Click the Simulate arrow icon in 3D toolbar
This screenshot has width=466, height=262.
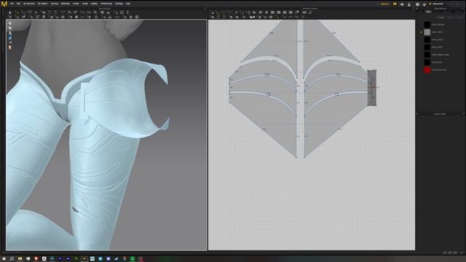tap(9, 12)
